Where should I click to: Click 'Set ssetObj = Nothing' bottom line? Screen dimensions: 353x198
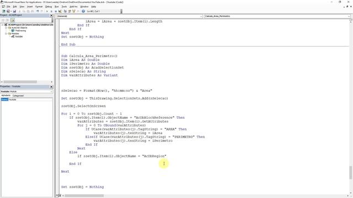82,187
